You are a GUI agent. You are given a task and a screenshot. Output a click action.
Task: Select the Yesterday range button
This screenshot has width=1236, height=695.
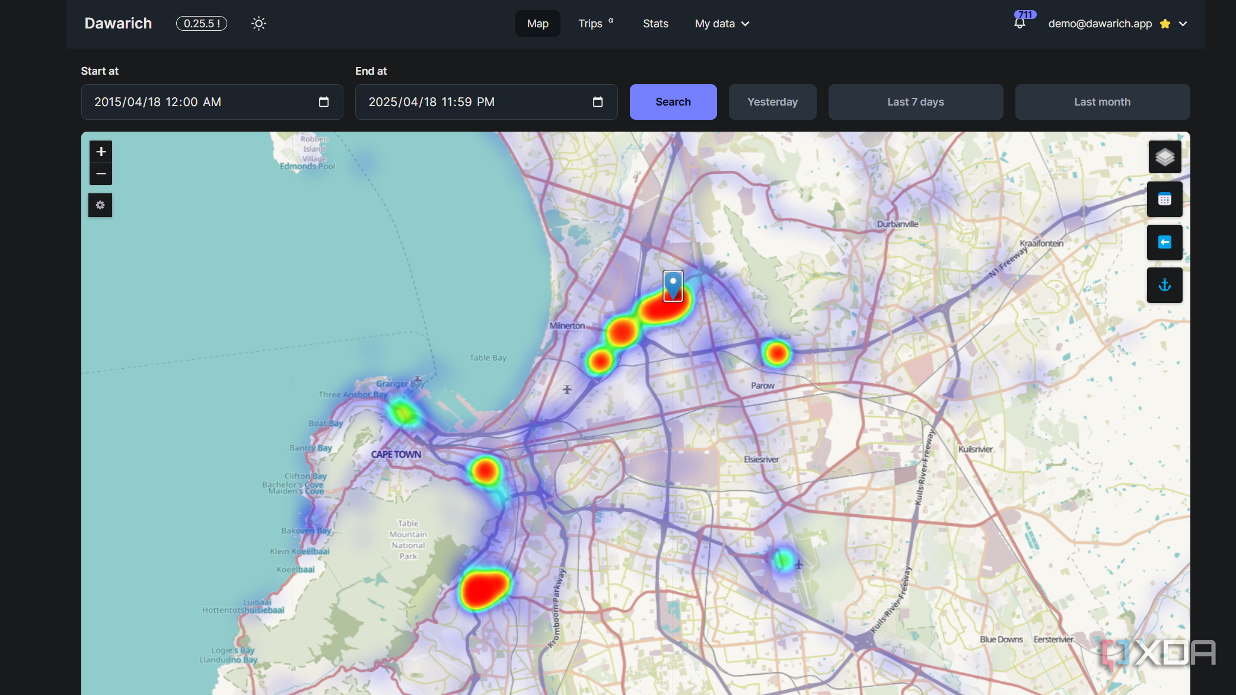coord(772,102)
